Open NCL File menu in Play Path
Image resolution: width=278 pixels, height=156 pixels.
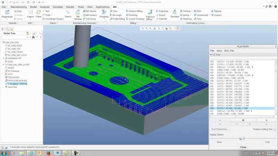[229, 51]
